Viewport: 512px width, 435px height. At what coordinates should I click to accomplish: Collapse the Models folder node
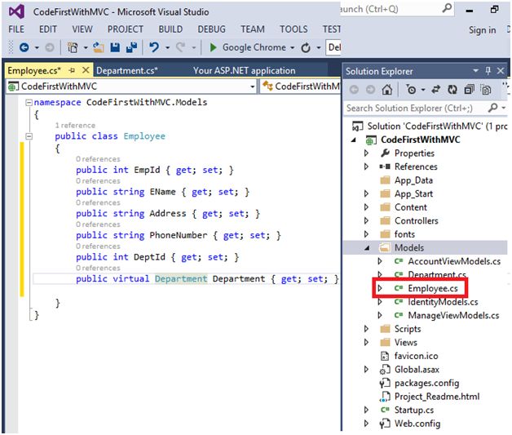pos(367,248)
